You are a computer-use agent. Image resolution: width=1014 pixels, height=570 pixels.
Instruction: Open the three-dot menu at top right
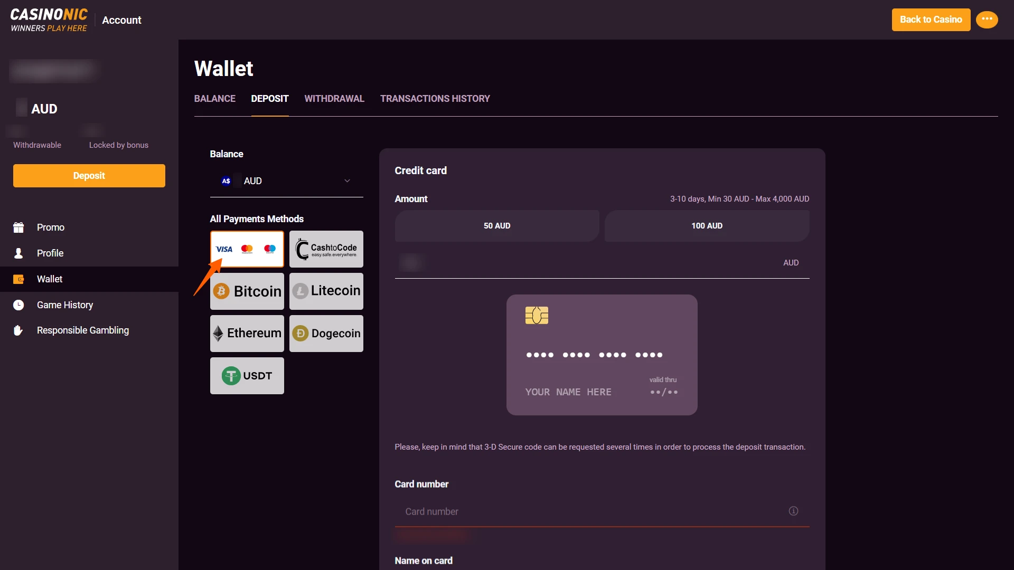(x=987, y=20)
